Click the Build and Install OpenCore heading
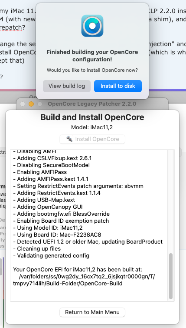The width and height of the screenshot is (186, 328). [x=92, y=117]
